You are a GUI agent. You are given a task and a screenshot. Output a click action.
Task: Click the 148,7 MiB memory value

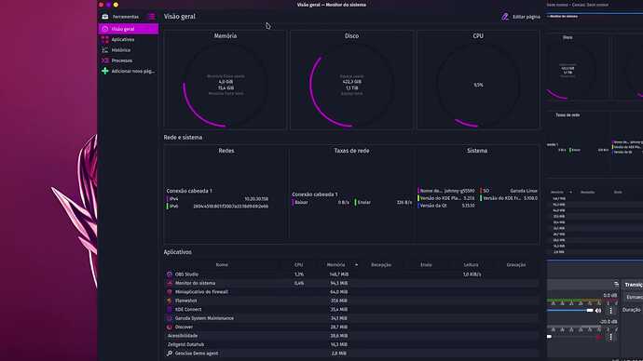(338, 274)
